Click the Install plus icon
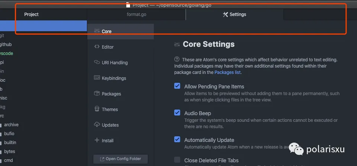 [97, 140]
